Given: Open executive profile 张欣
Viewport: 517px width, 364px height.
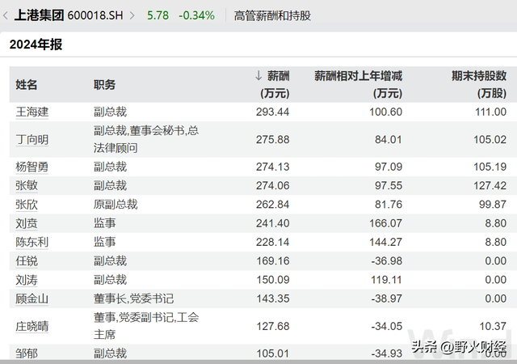Looking at the screenshot, I should tap(27, 205).
